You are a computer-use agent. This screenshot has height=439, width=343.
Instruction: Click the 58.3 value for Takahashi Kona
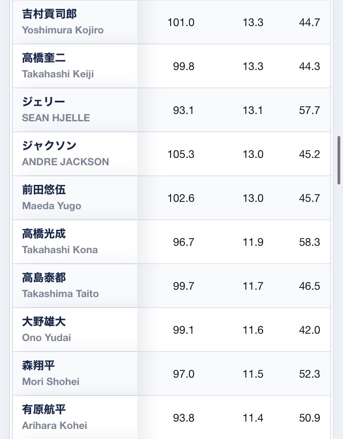click(x=310, y=242)
